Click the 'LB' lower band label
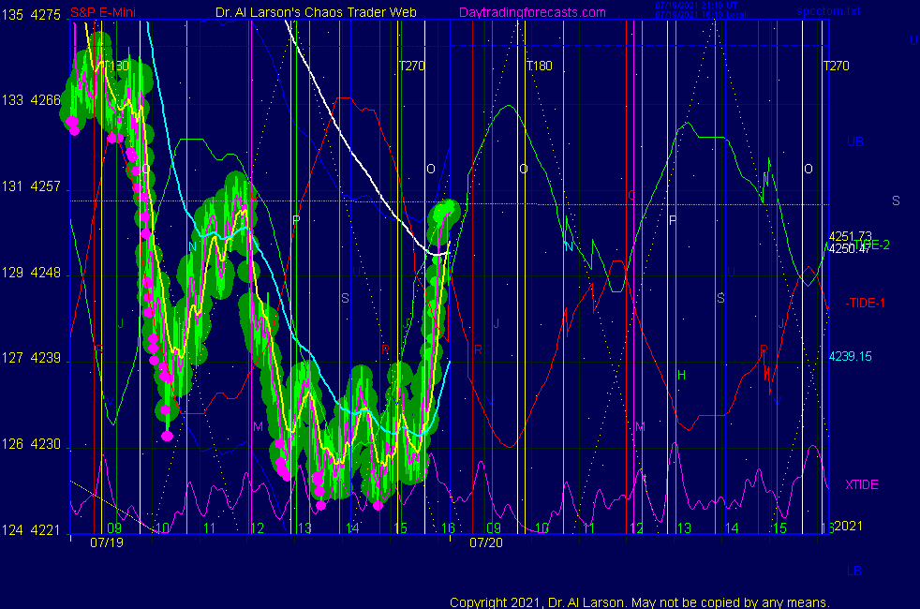Screen dimensions: 920x609 (854, 571)
